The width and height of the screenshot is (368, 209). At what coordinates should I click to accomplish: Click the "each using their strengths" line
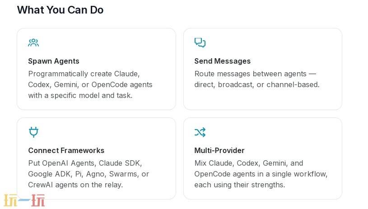click(x=239, y=185)
